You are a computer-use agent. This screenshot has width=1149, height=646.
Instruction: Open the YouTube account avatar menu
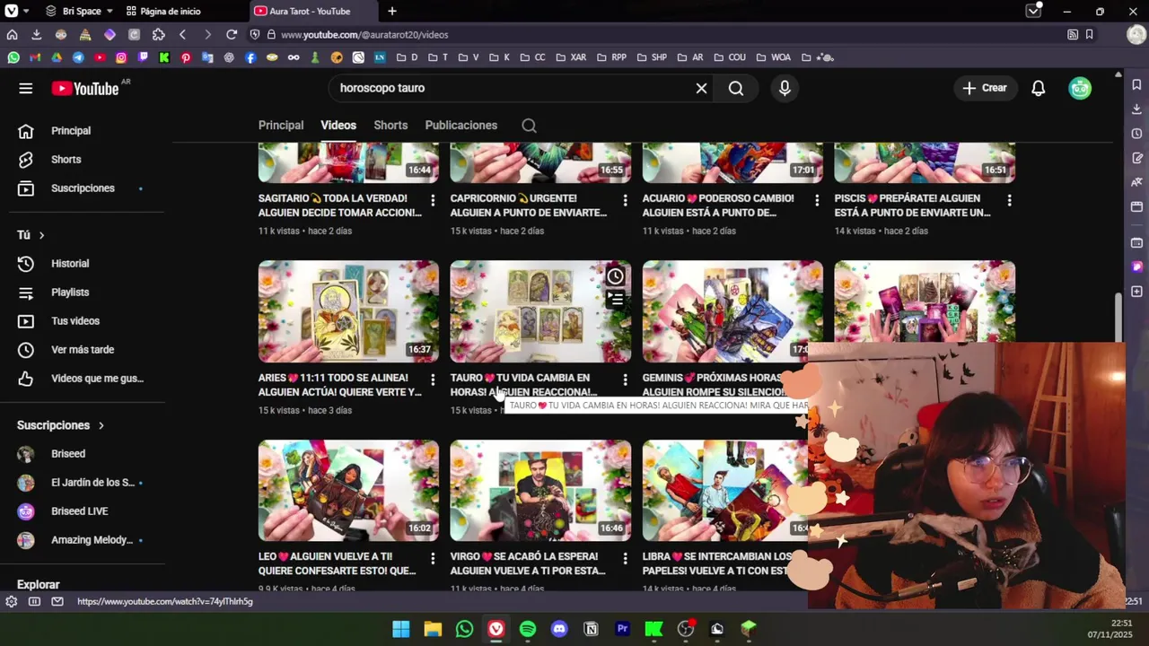click(x=1080, y=88)
